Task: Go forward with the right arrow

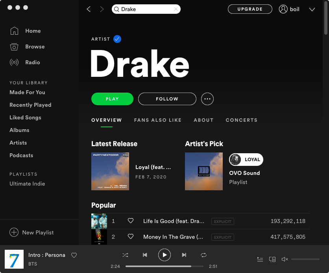Action: pos(102,9)
